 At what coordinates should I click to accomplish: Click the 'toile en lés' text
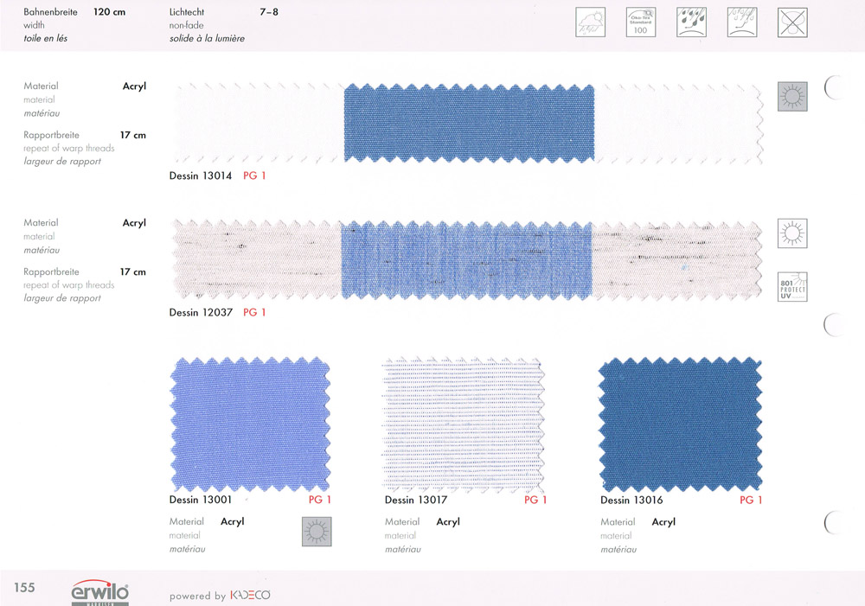45,38
